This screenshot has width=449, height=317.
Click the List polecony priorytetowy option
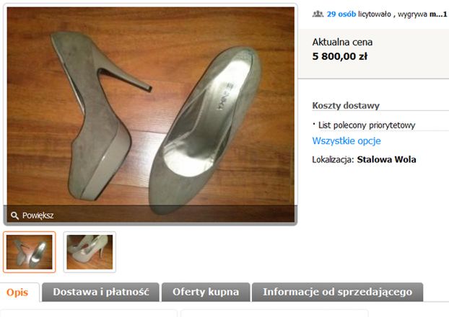[367, 125]
